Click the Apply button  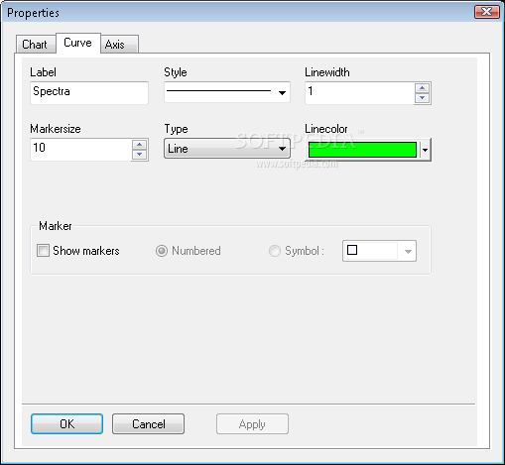pos(252,424)
